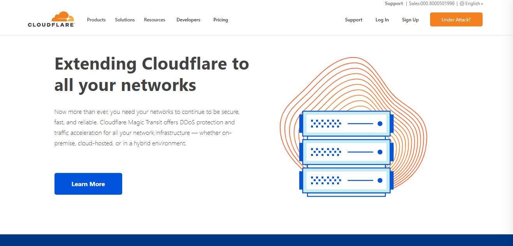Open the Resources menu
The image size is (513, 246).
155,20
